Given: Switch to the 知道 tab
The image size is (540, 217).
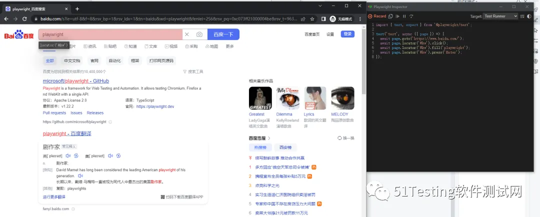Looking at the screenshot, I should point(130,46).
